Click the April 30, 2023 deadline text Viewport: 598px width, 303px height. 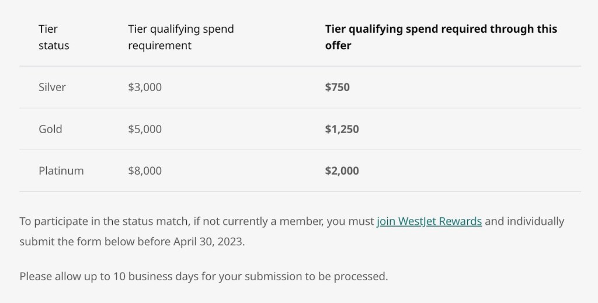[x=208, y=241]
